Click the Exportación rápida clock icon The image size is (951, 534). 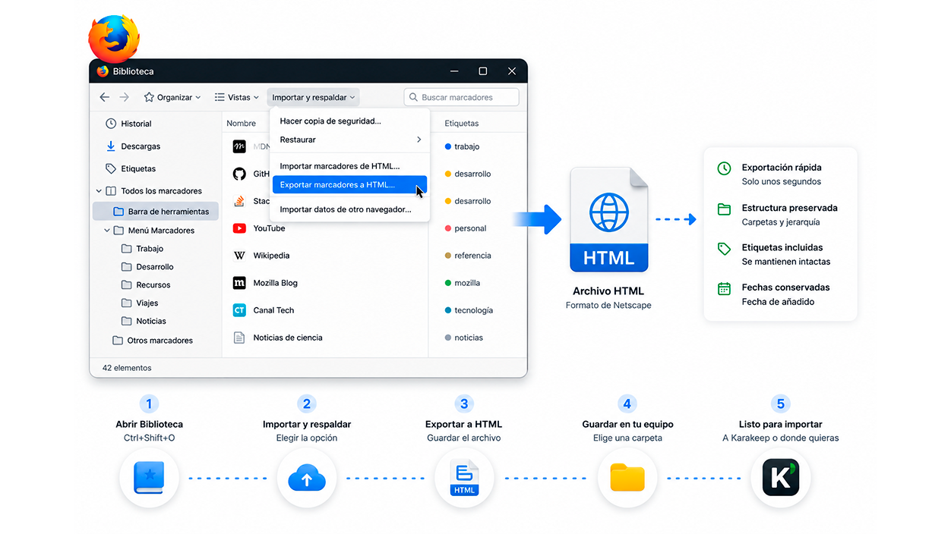point(725,168)
